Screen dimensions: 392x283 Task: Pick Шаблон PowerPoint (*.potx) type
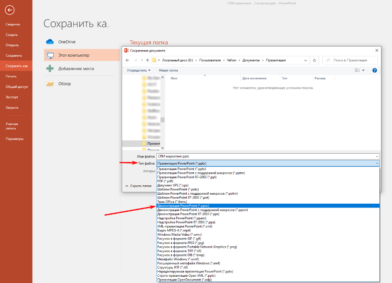tap(268, 190)
